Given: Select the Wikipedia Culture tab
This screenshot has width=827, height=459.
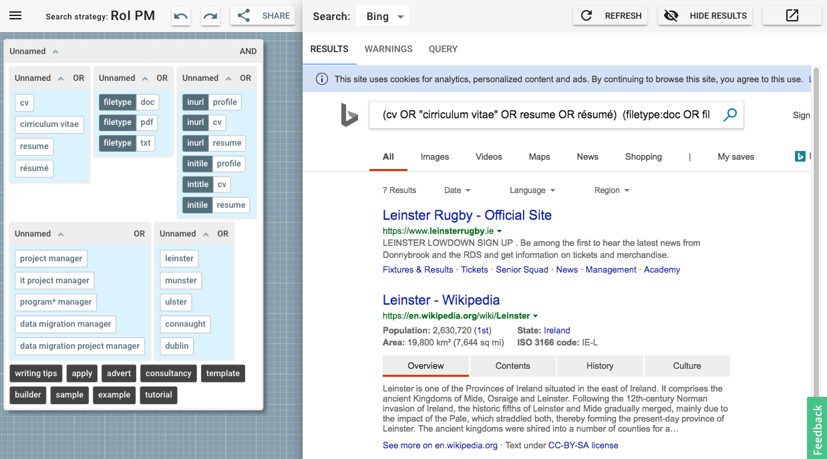Looking at the screenshot, I should pyautogui.click(x=687, y=365).
